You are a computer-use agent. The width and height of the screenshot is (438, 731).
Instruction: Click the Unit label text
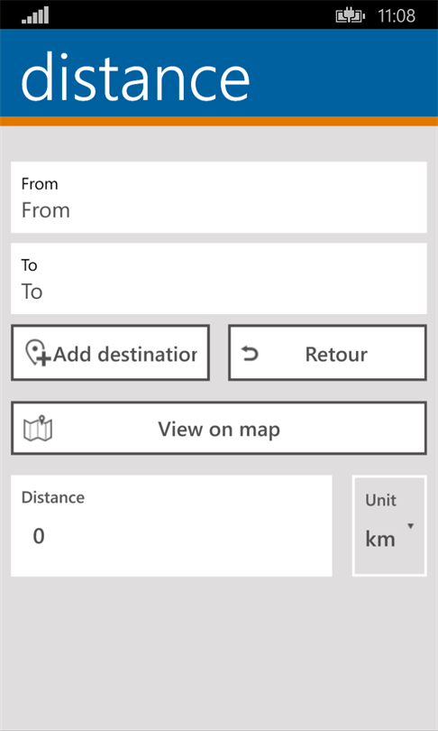380,500
